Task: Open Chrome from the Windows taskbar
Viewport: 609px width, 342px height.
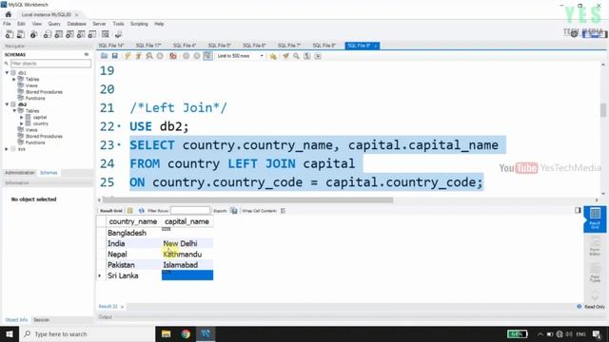Action: click(186, 333)
